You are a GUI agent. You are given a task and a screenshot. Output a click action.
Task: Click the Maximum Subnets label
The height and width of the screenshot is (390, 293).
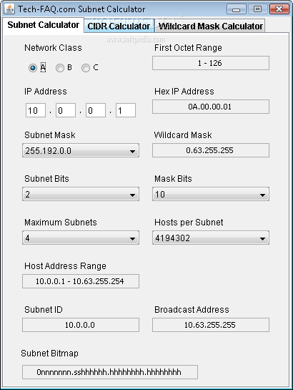tap(60, 222)
